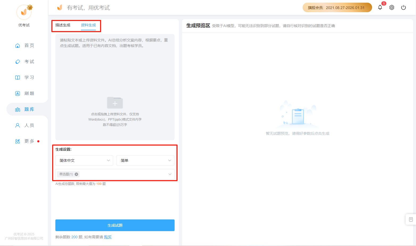Click the 生成预览区 heading
Image resolution: width=416 pixels, height=246 pixels.
pyautogui.click(x=198, y=26)
